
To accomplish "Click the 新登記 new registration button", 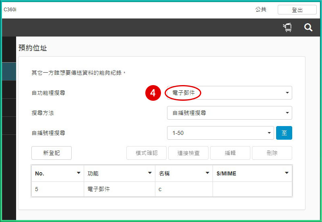I will [x=52, y=153].
